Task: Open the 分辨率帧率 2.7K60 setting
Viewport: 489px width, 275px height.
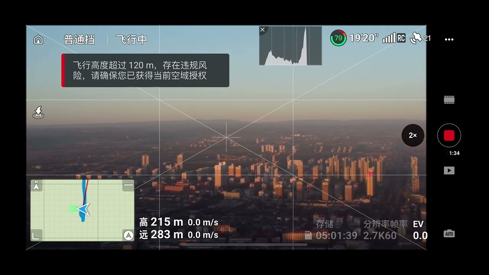Action: click(385, 230)
